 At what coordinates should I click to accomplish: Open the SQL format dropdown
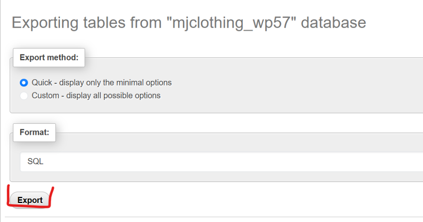tap(221, 162)
